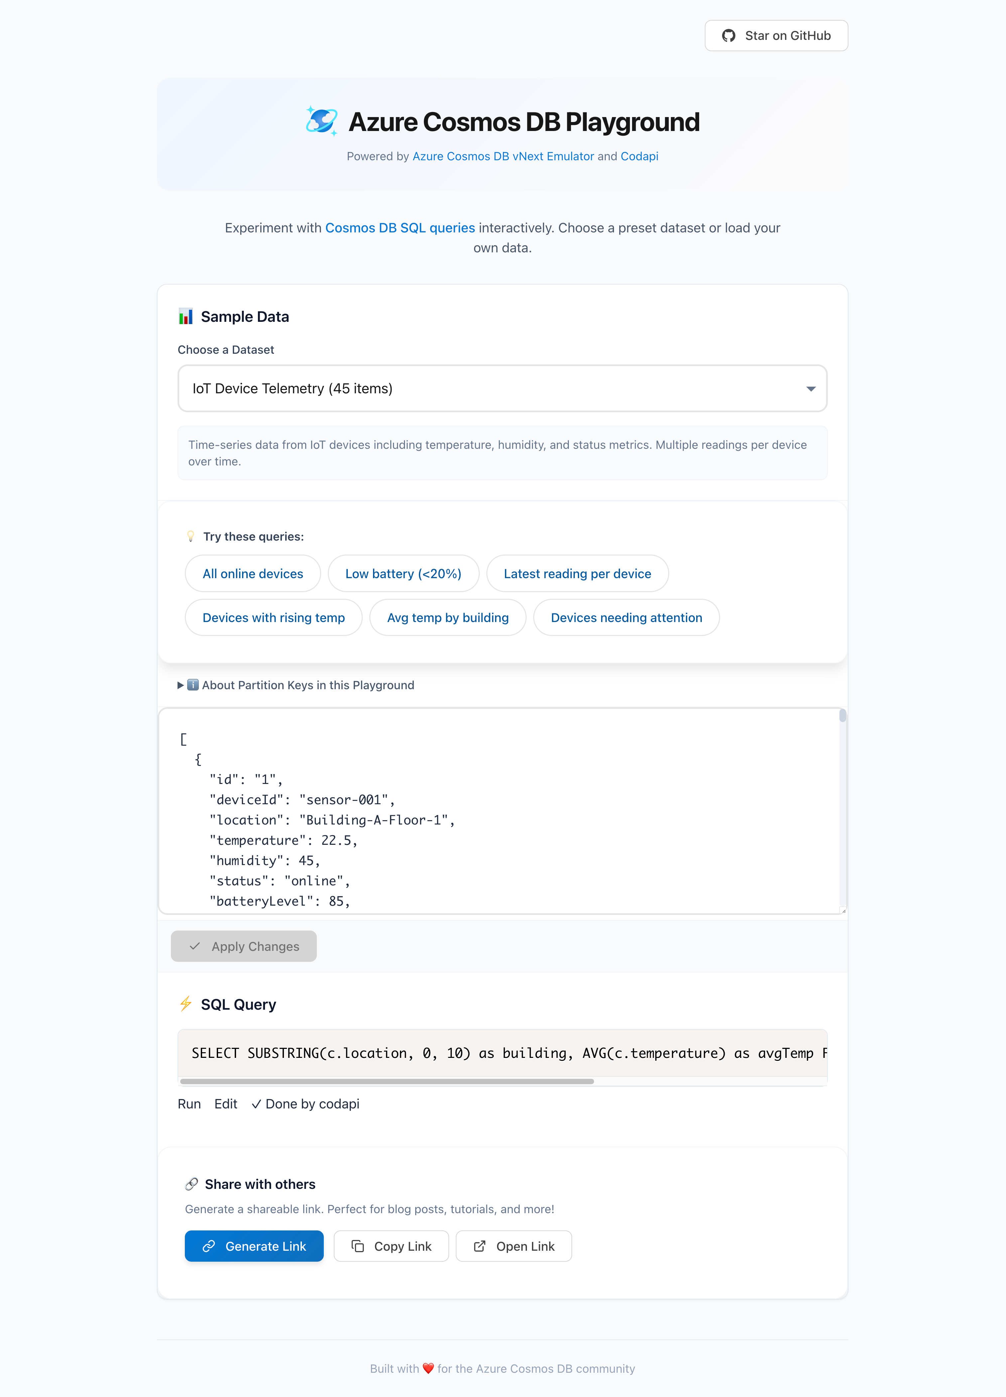Image resolution: width=1006 pixels, height=1397 pixels.
Task: Click Edit below the SQL query
Action: (x=225, y=1104)
